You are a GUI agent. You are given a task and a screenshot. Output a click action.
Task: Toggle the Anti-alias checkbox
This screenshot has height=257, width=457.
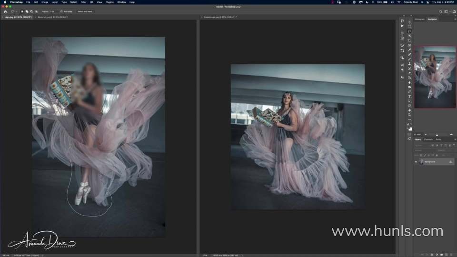tap(61, 11)
